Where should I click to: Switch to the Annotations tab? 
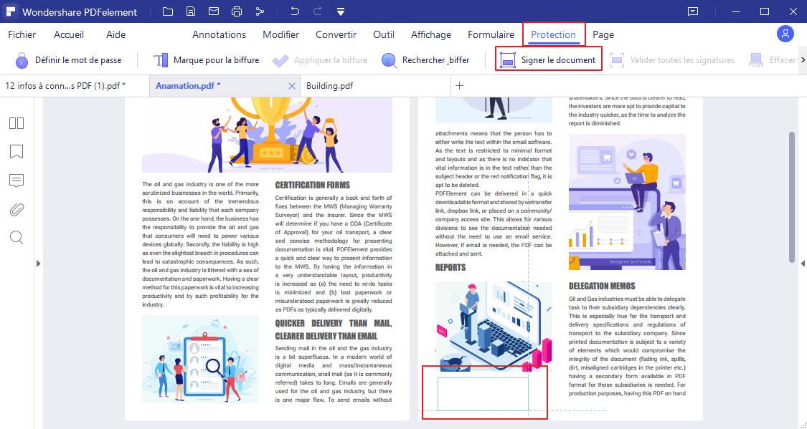(220, 34)
